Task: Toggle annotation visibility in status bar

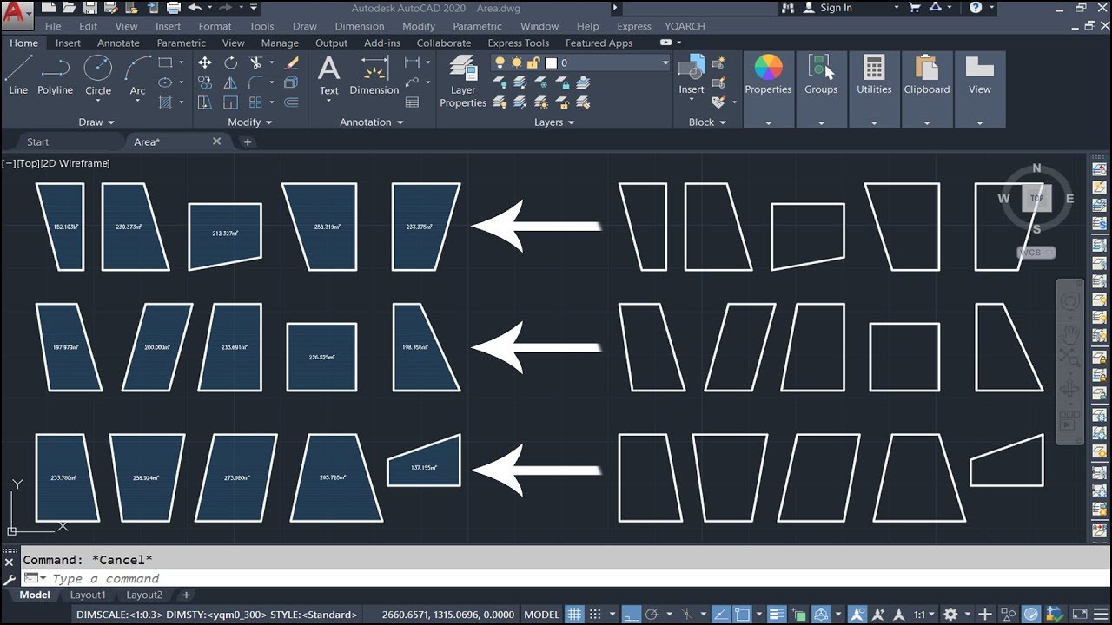Action: click(857, 615)
